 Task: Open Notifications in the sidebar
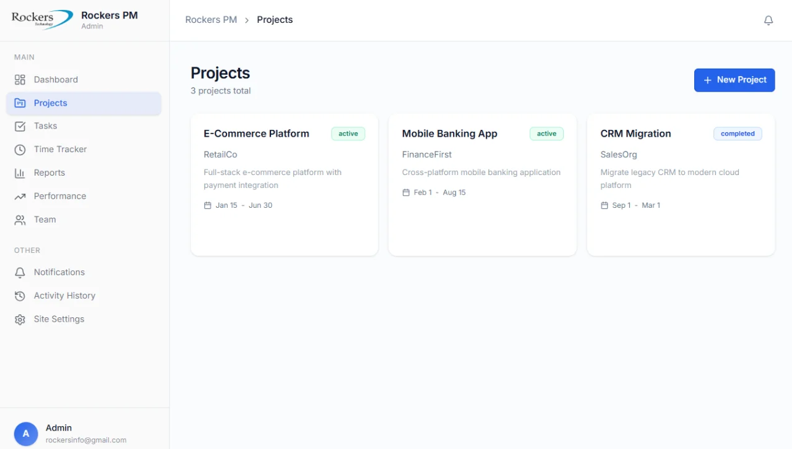tap(84, 273)
